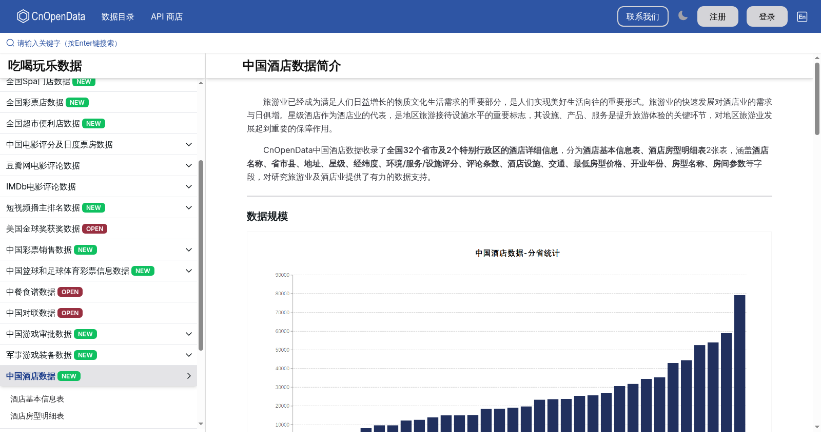Open 中餐食谱数据 entry

(x=99, y=292)
